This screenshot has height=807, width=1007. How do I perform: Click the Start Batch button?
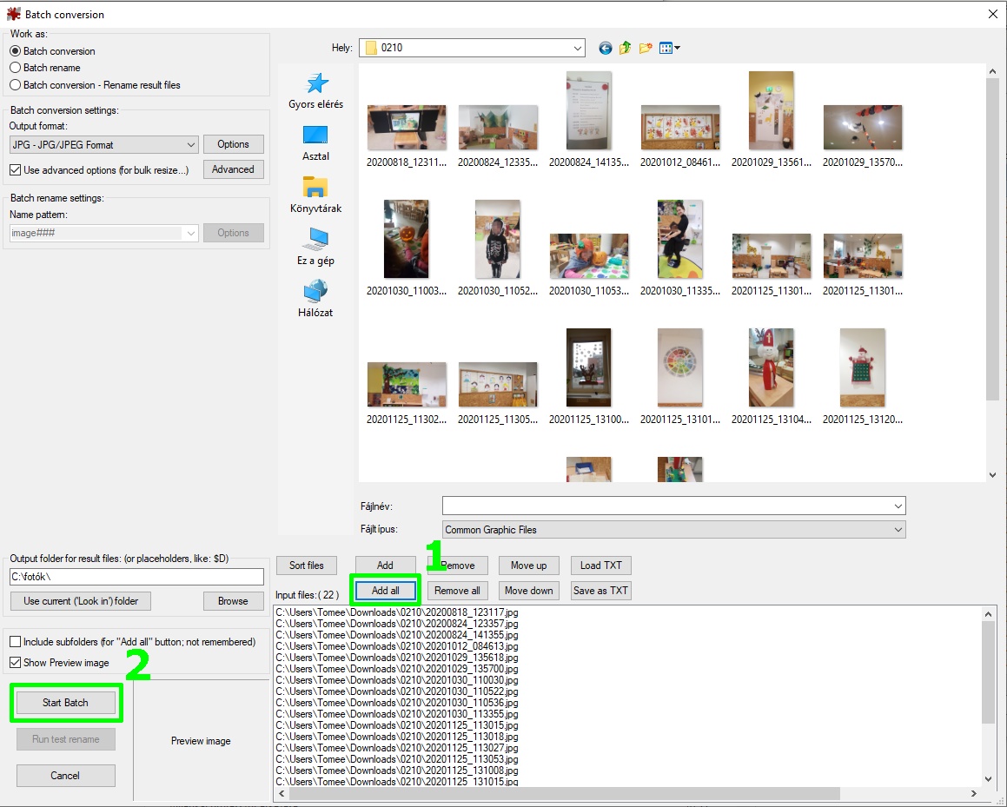[65, 703]
